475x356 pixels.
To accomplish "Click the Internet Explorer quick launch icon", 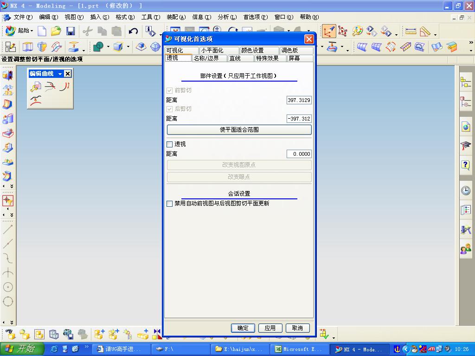I will 54,350.
